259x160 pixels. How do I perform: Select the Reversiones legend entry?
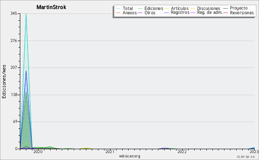point(242,13)
